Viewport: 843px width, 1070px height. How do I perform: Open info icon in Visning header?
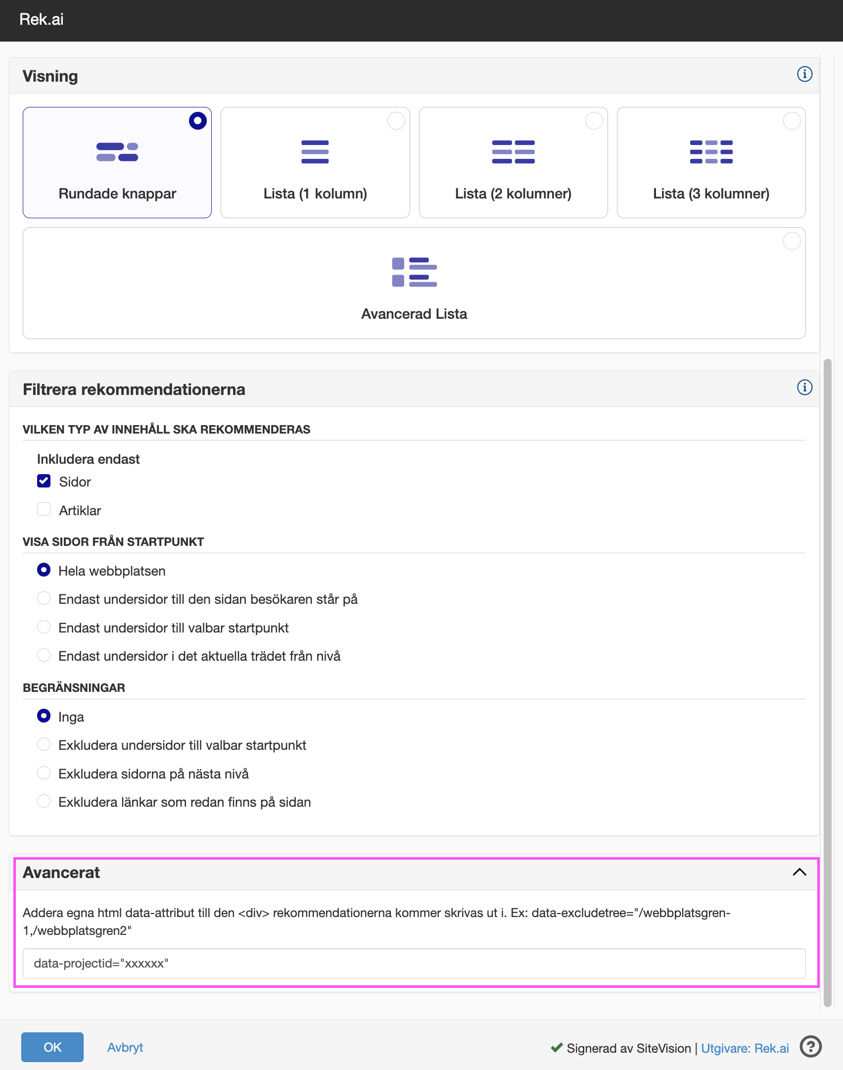pos(804,74)
